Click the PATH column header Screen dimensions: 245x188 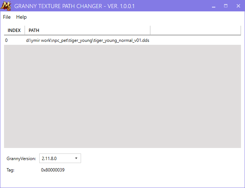34,30
